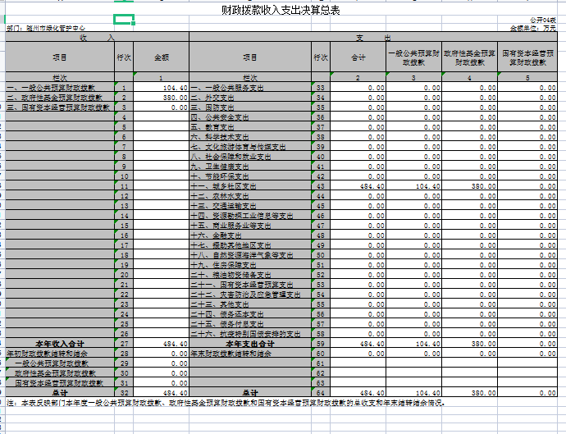Select the footnote text starting with 注：本表反映
Viewport: 566px width, 434px height.
pos(226,403)
